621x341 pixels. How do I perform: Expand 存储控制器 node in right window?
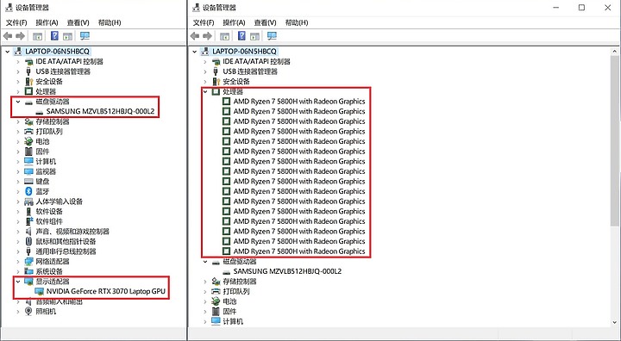[205, 282]
